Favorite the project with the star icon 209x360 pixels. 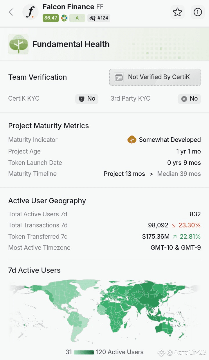pos(177,12)
